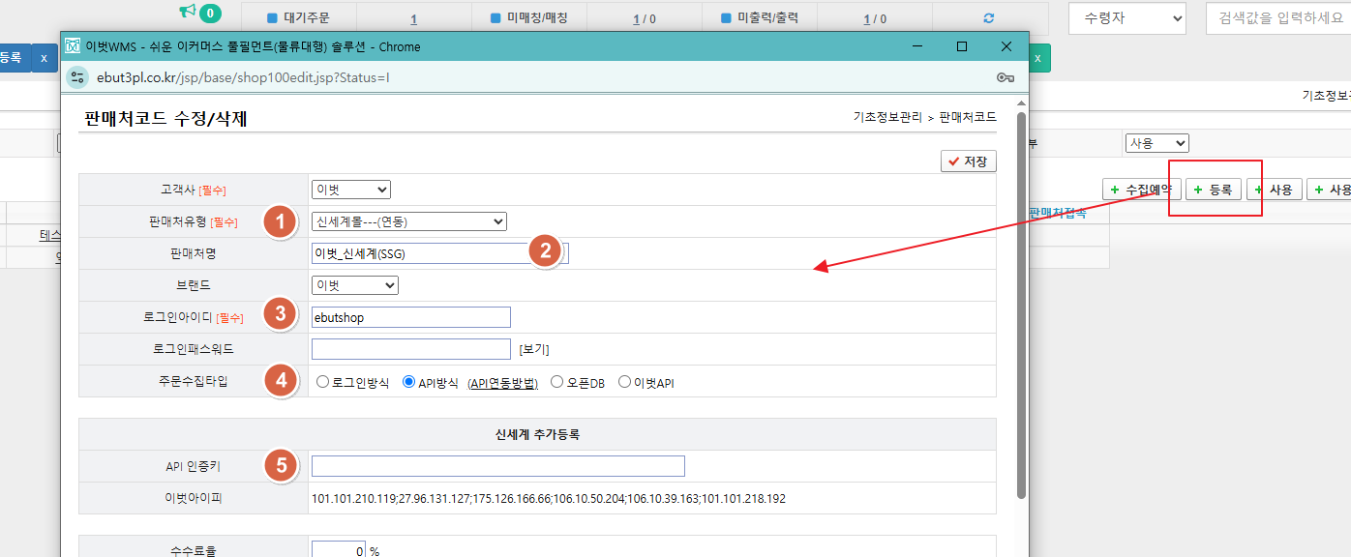Click the 판매처코드 수정/삭제 heading
The image size is (1351, 557).
coord(166,119)
